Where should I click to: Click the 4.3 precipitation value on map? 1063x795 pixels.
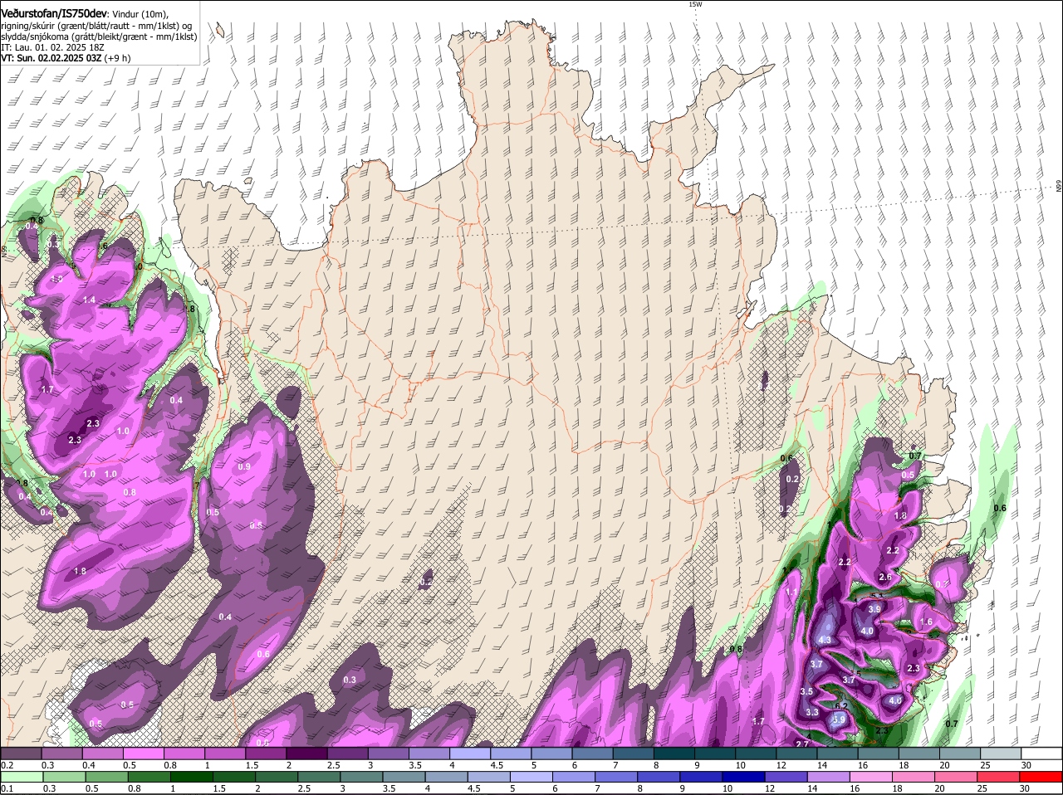pyautogui.click(x=825, y=640)
